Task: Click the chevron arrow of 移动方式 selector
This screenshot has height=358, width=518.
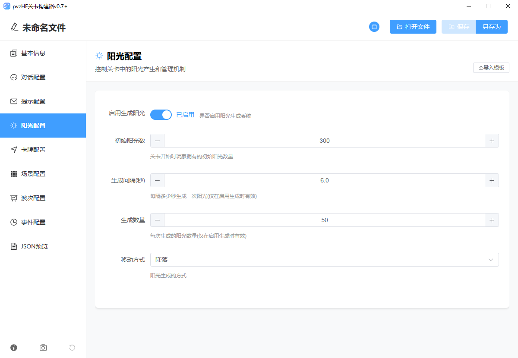Action: [x=490, y=260]
